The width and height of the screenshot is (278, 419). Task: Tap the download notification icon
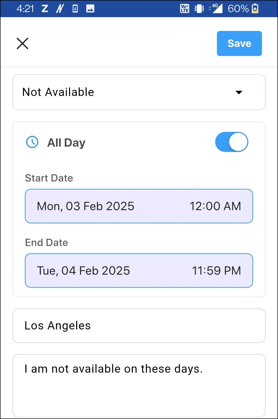[x=75, y=9]
